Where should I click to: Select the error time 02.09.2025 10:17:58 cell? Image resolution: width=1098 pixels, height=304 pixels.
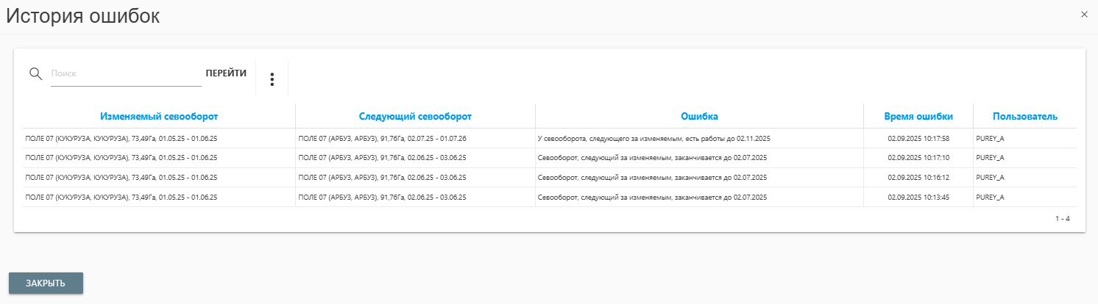click(918, 138)
